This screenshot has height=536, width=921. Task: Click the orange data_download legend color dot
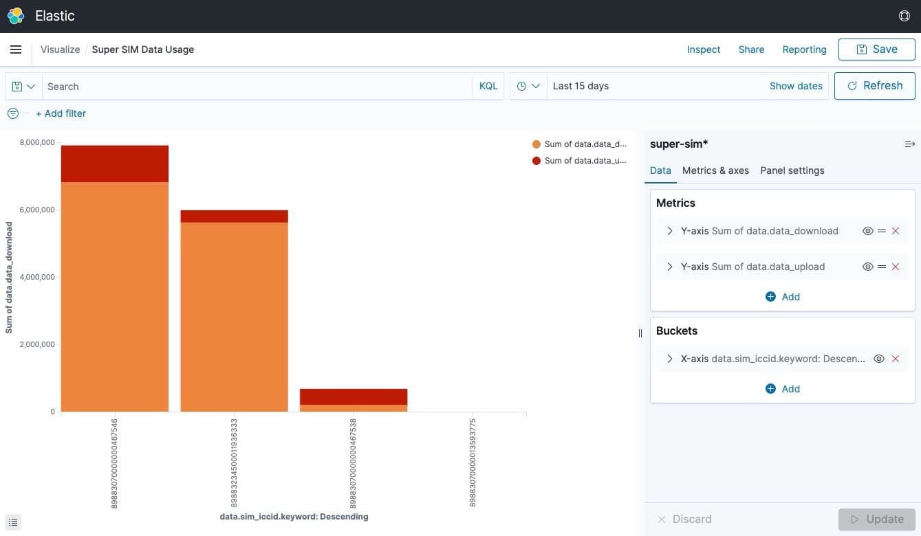[x=537, y=144]
